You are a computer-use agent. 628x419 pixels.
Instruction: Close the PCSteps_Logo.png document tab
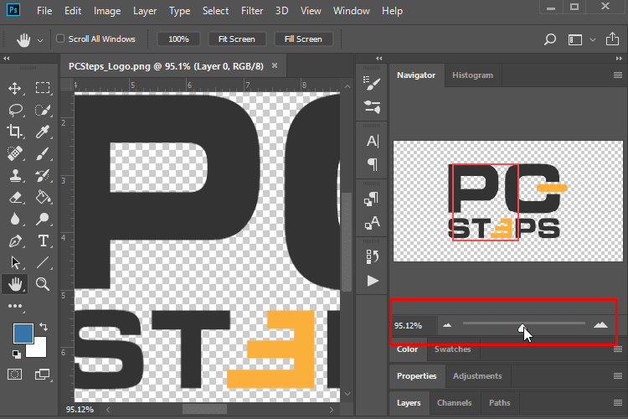[275, 65]
